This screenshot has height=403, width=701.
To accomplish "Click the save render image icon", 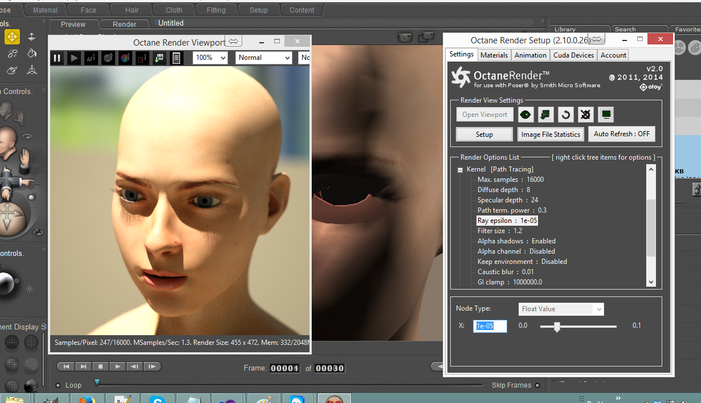I will [160, 58].
